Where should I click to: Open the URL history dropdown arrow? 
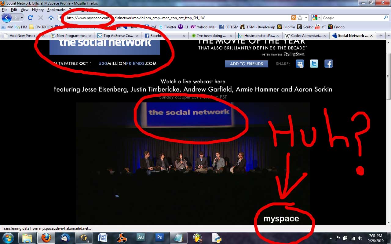pyautogui.click(x=306, y=18)
